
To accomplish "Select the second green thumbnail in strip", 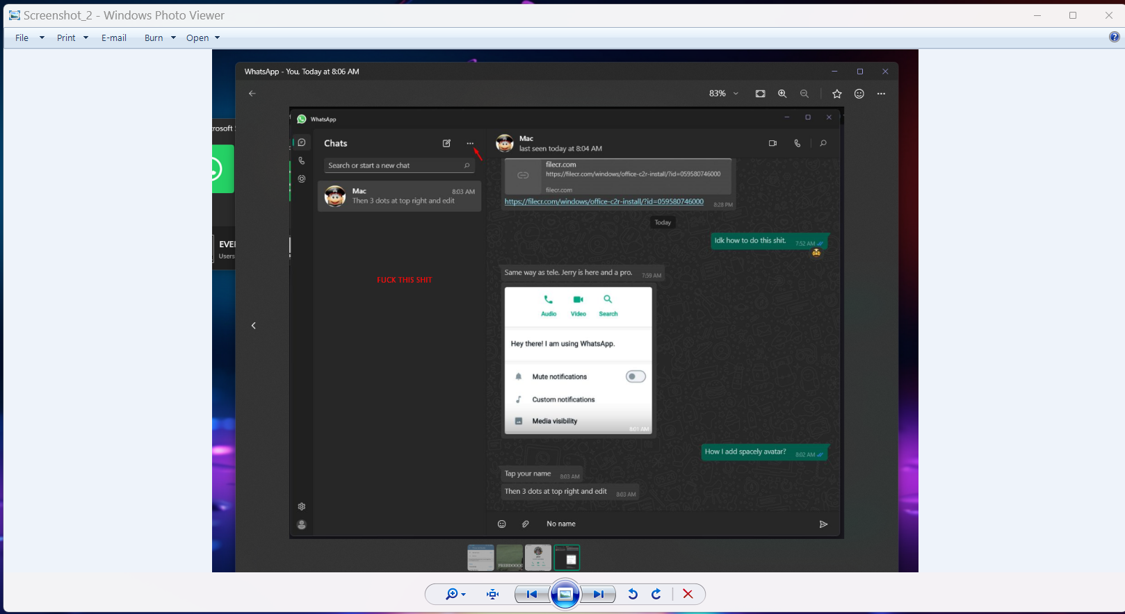I will (510, 557).
